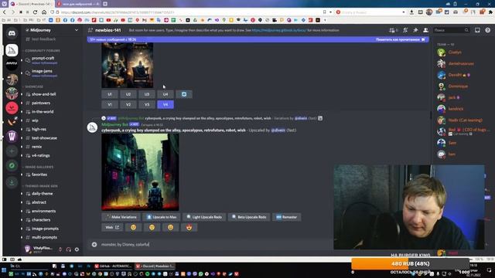Collapse the COMMUNITY FORUMS category
This screenshot has height=278, width=495.
[43, 51]
